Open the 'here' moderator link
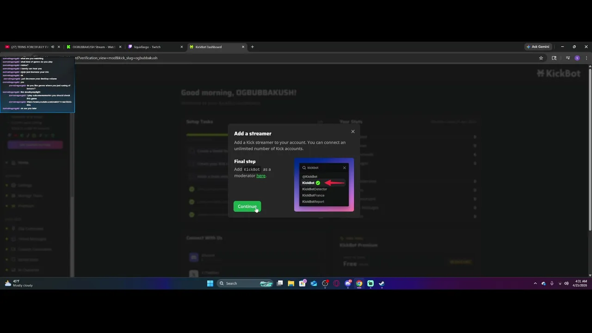The image size is (592, 333). coord(261,176)
